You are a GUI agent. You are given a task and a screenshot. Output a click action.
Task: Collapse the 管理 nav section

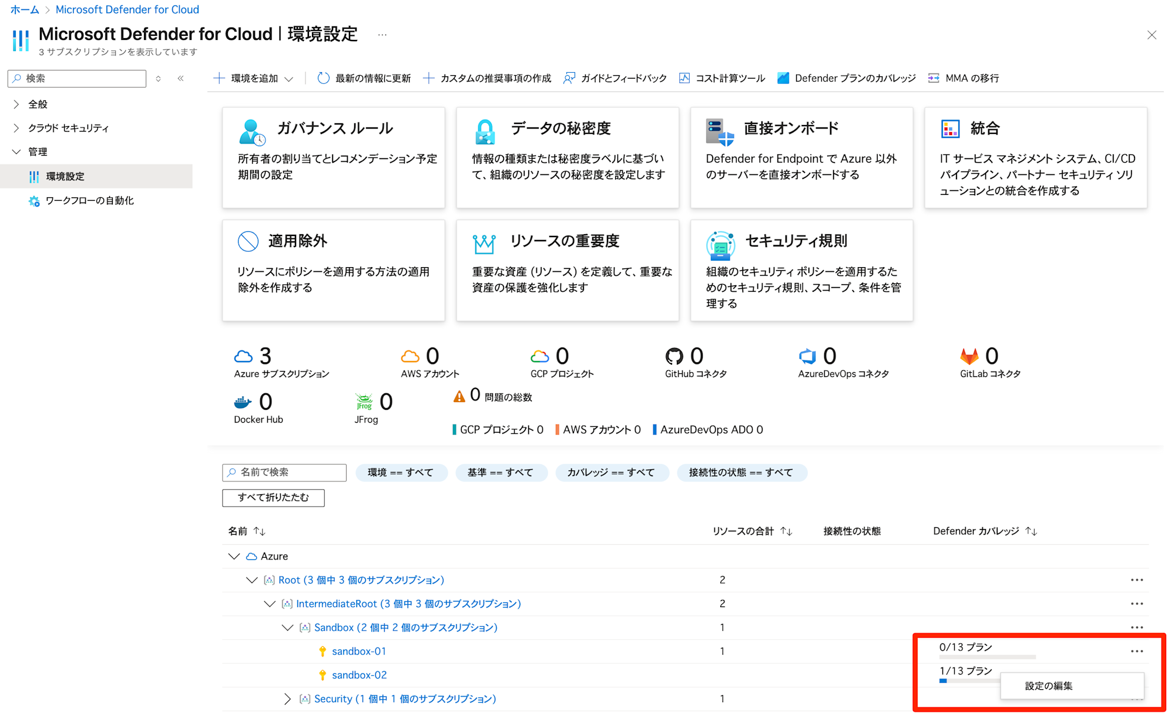tap(16, 152)
